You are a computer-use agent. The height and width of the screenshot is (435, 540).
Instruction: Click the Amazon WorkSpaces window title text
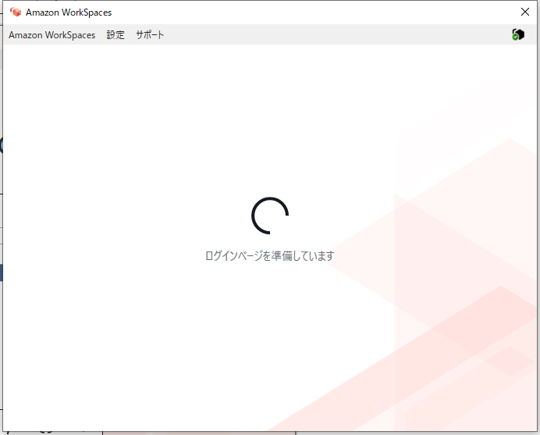point(69,12)
